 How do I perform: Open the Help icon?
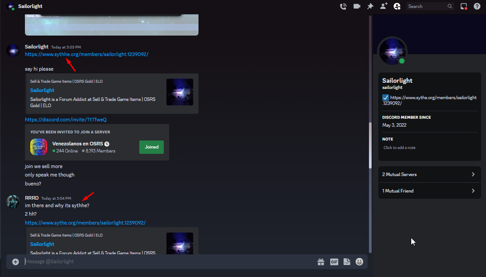point(477,6)
